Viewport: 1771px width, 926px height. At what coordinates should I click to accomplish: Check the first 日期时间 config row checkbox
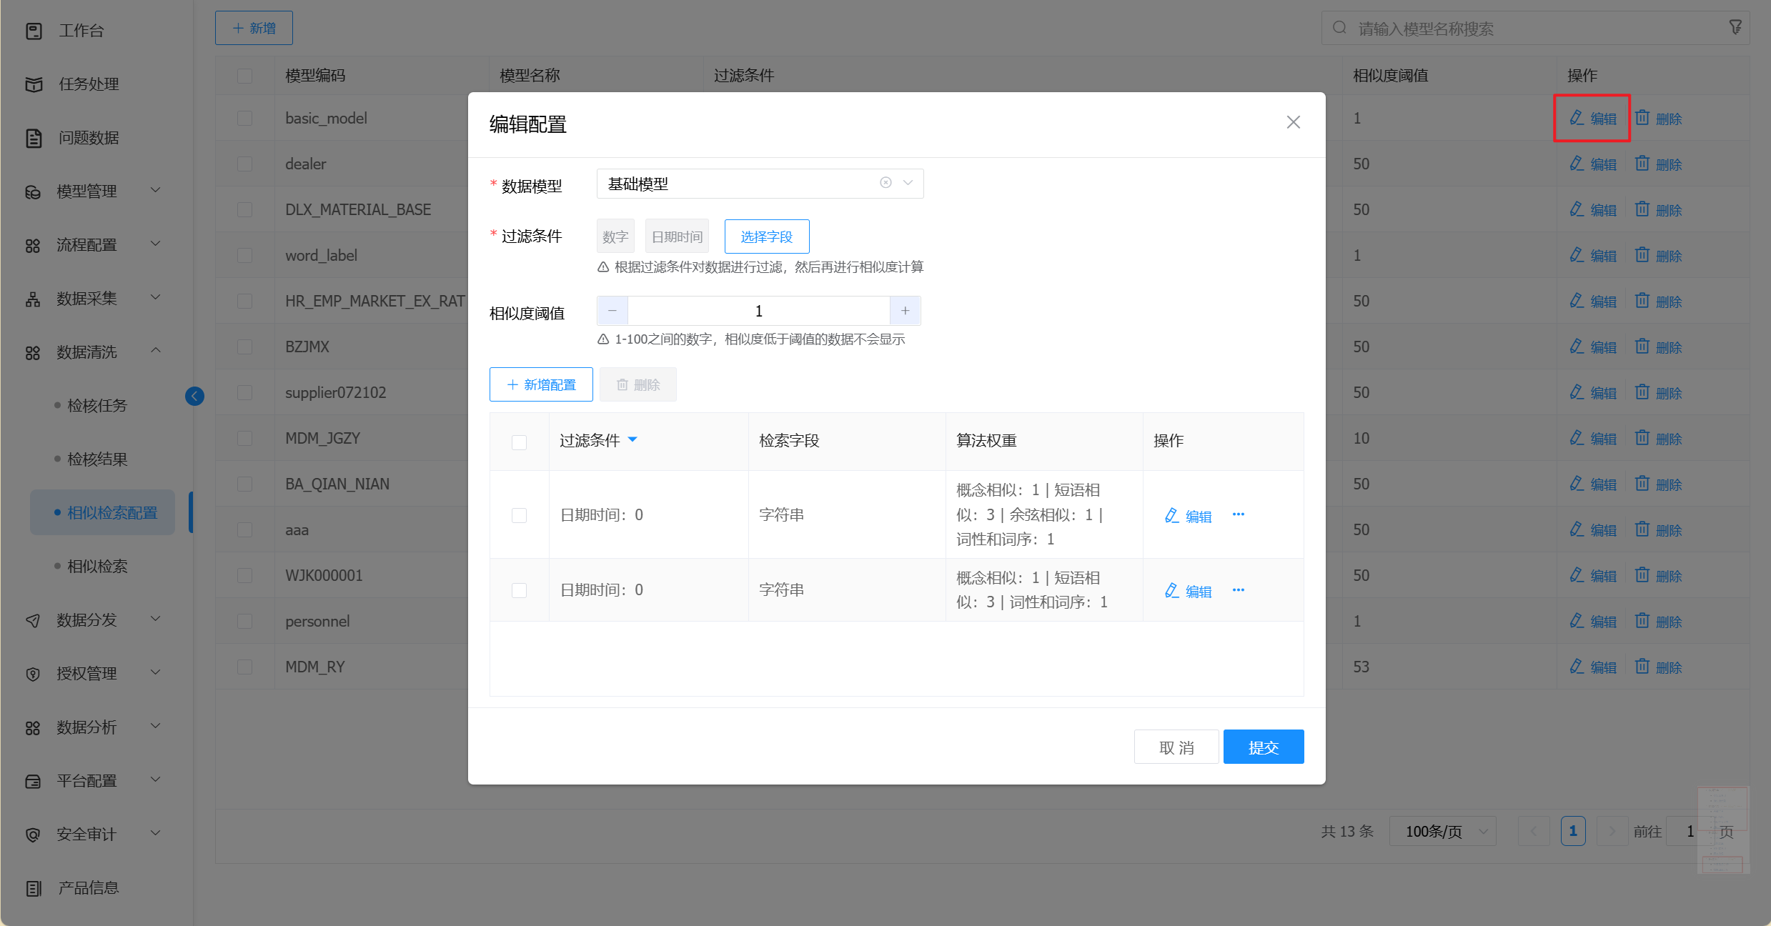point(520,515)
